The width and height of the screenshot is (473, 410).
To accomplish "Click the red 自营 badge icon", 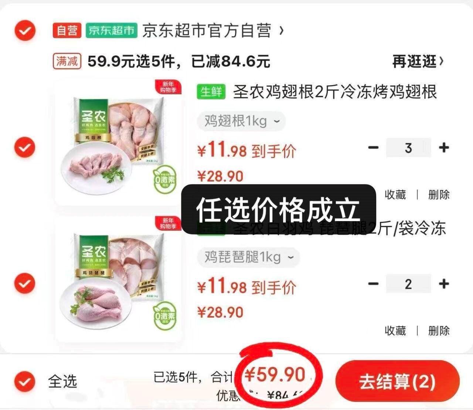I will (x=67, y=30).
